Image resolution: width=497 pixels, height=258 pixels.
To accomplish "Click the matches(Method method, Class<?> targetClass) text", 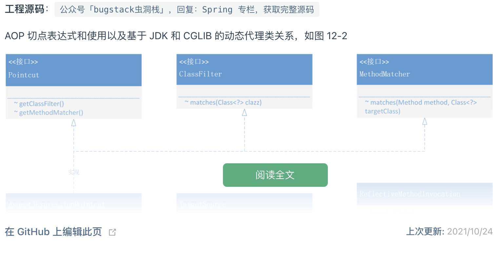I will coord(421,107).
